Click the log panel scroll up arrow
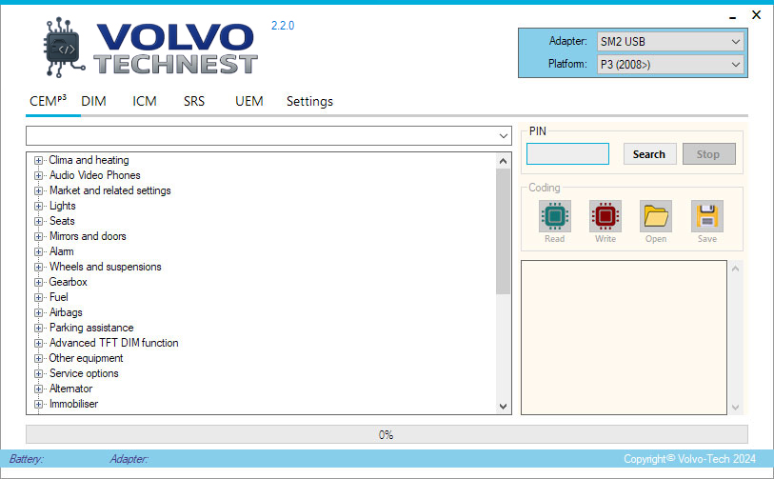This screenshot has width=774, height=479. tap(736, 269)
